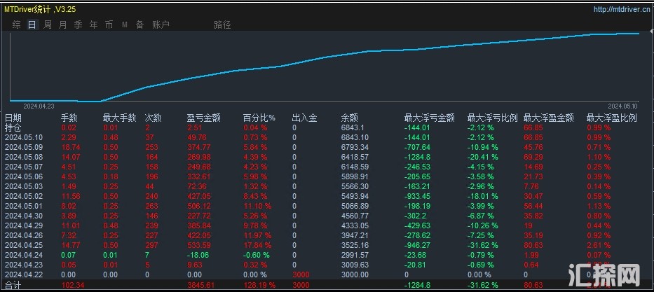
Task: Click the 路径 path button
Action: pyautogui.click(x=222, y=25)
